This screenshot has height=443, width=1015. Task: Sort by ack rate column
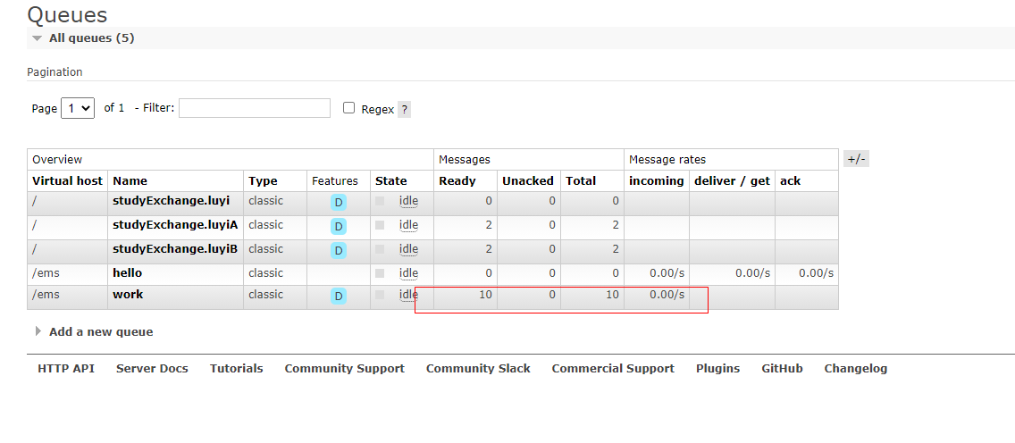tap(790, 181)
